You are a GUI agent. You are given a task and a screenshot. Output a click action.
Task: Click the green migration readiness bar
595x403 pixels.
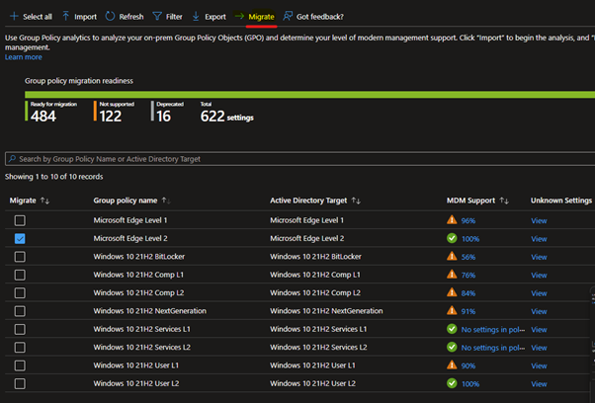click(309, 95)
